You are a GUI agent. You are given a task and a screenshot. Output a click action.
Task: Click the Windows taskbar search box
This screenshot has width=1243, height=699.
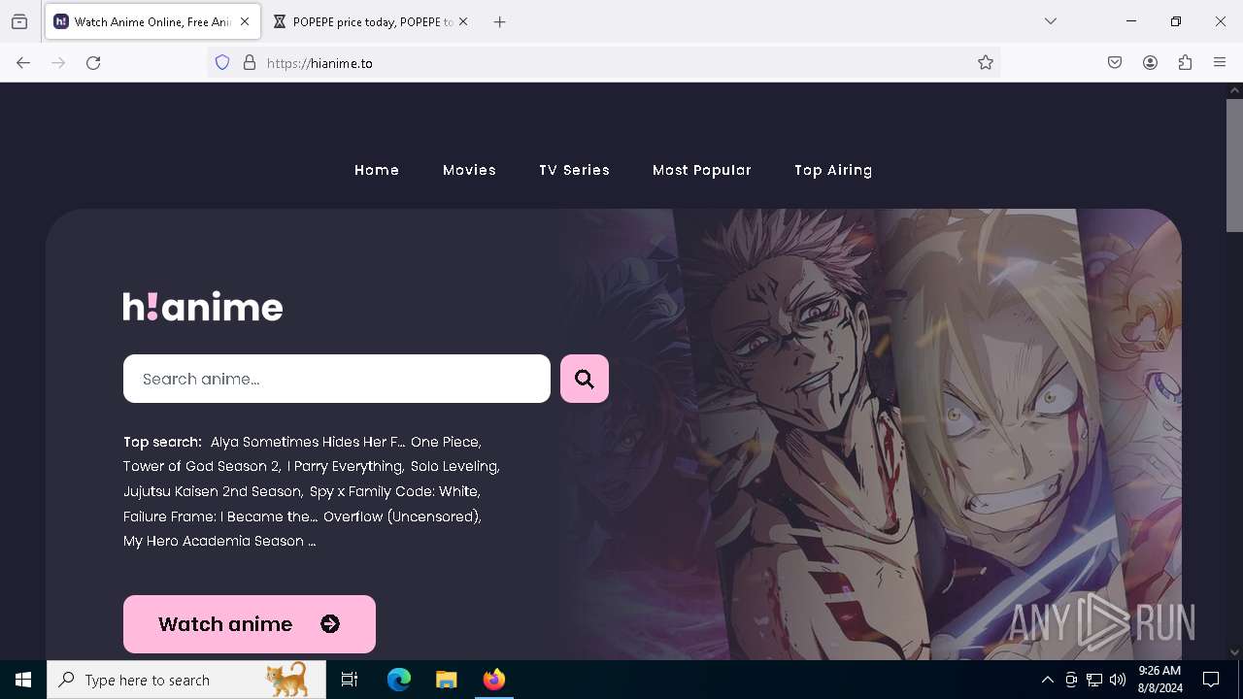[186, 680]
